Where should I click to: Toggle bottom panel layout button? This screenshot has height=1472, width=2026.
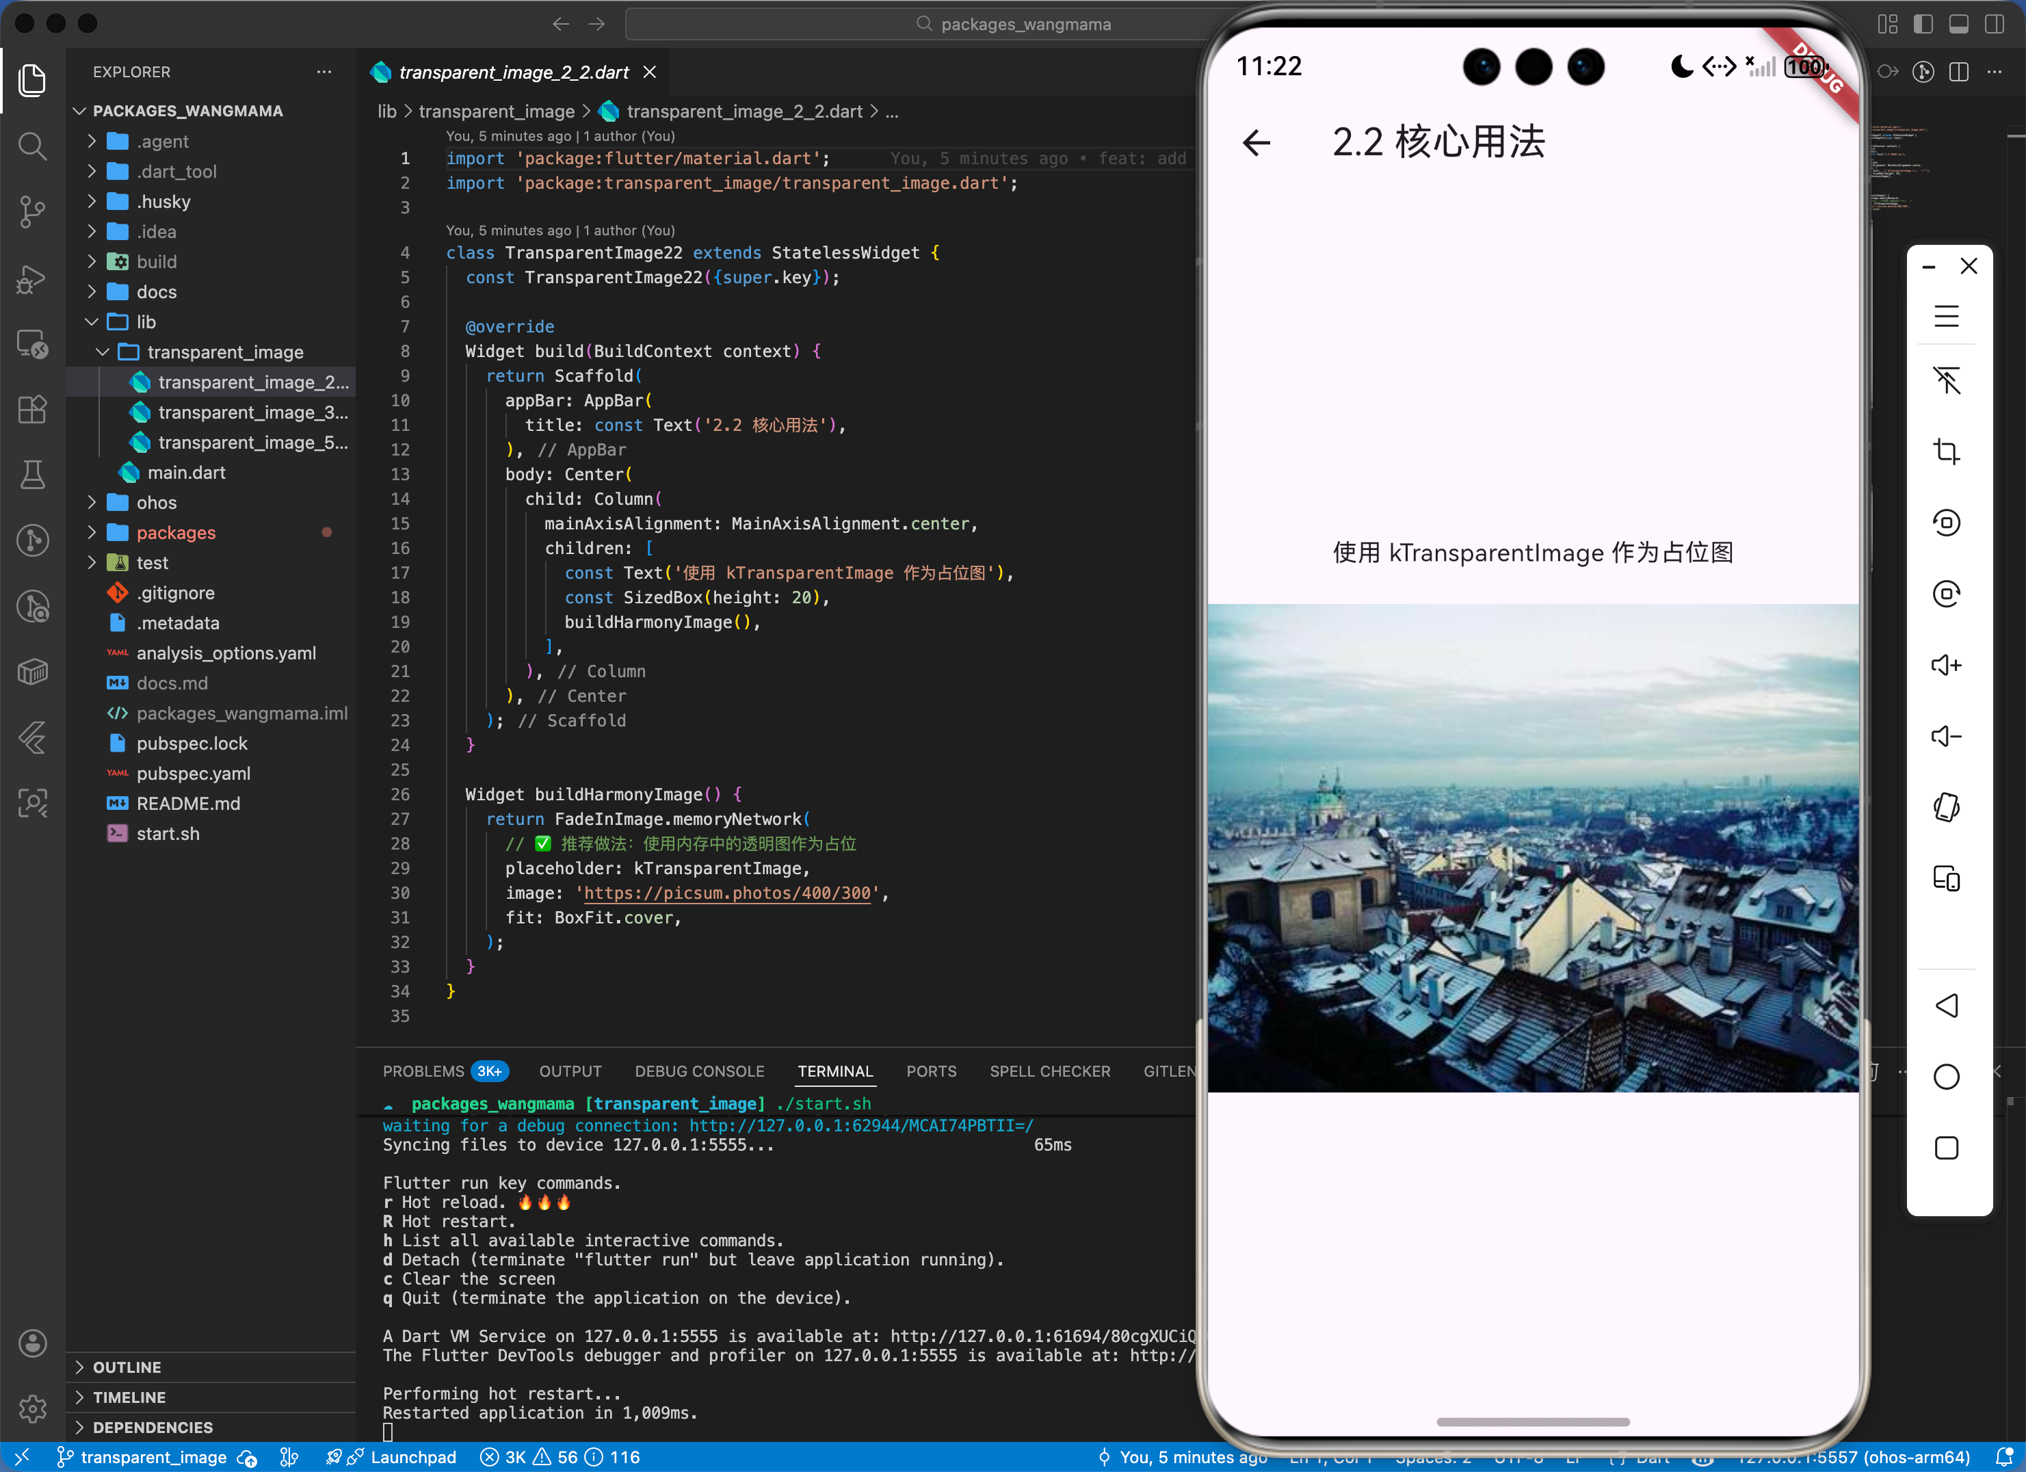[1958, 24]
